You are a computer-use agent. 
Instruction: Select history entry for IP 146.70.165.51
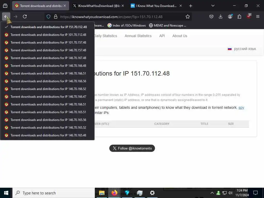47,112
